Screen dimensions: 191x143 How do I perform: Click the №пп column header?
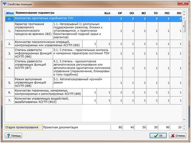pyautogui.click(x=10, y=13)
